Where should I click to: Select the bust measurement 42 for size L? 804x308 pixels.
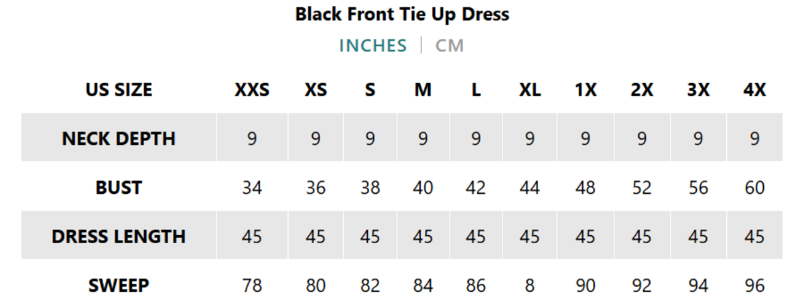click(x=476, y=188)
